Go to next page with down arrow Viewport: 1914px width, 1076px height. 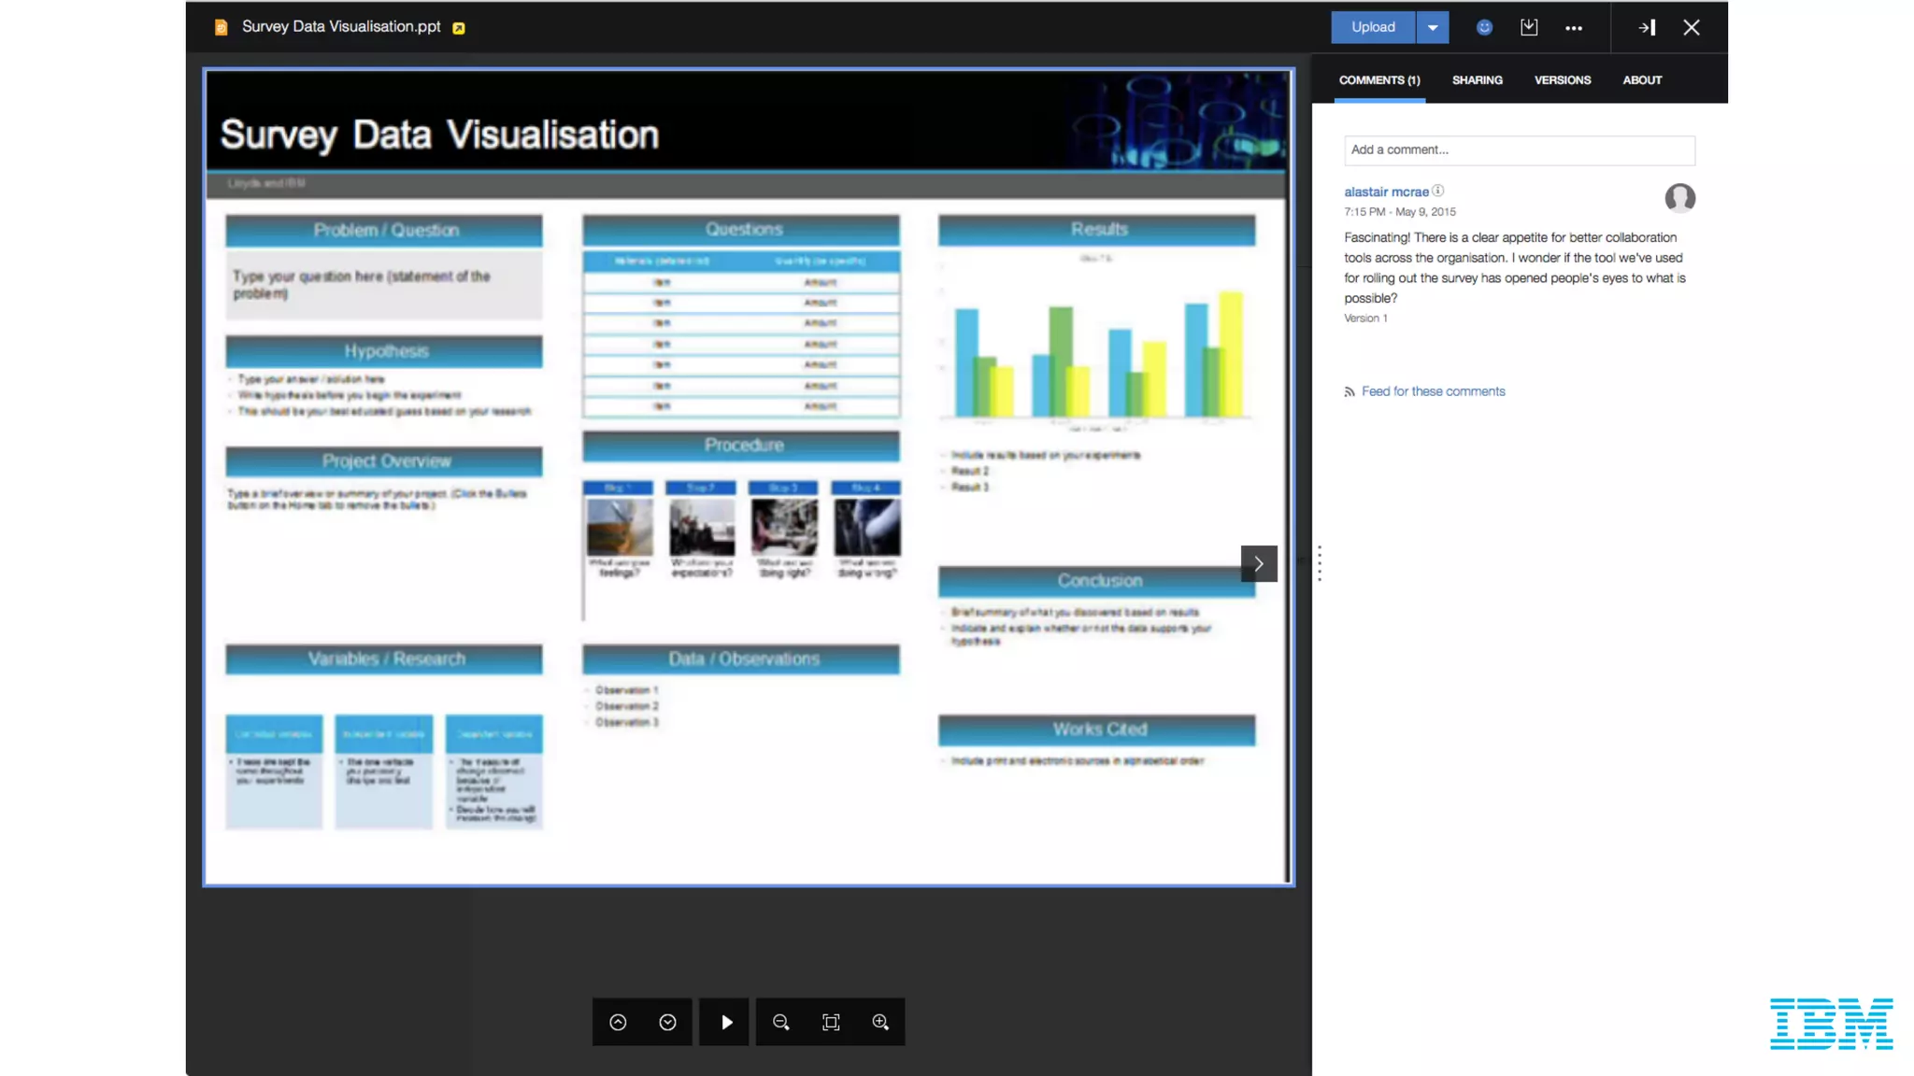pyautogui.click(x=667, y=1022)
